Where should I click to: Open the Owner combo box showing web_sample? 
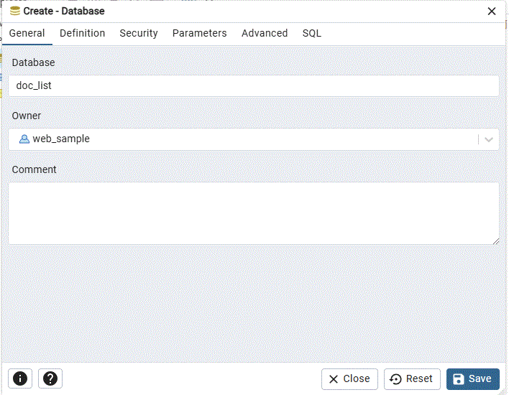coord(244,139)
